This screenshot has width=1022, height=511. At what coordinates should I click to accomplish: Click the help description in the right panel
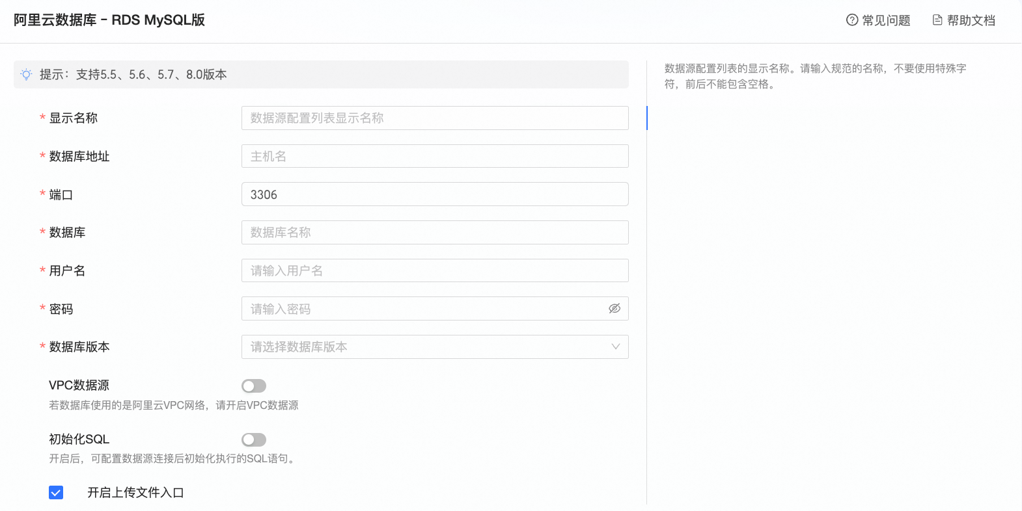[815, 77]
